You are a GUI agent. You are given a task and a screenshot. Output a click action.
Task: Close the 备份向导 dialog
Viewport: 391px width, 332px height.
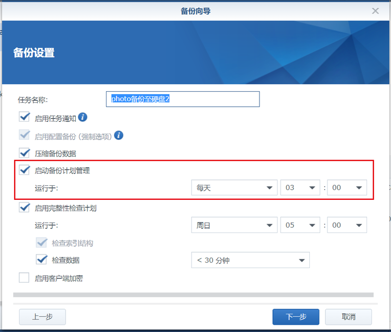pos(375,11)
